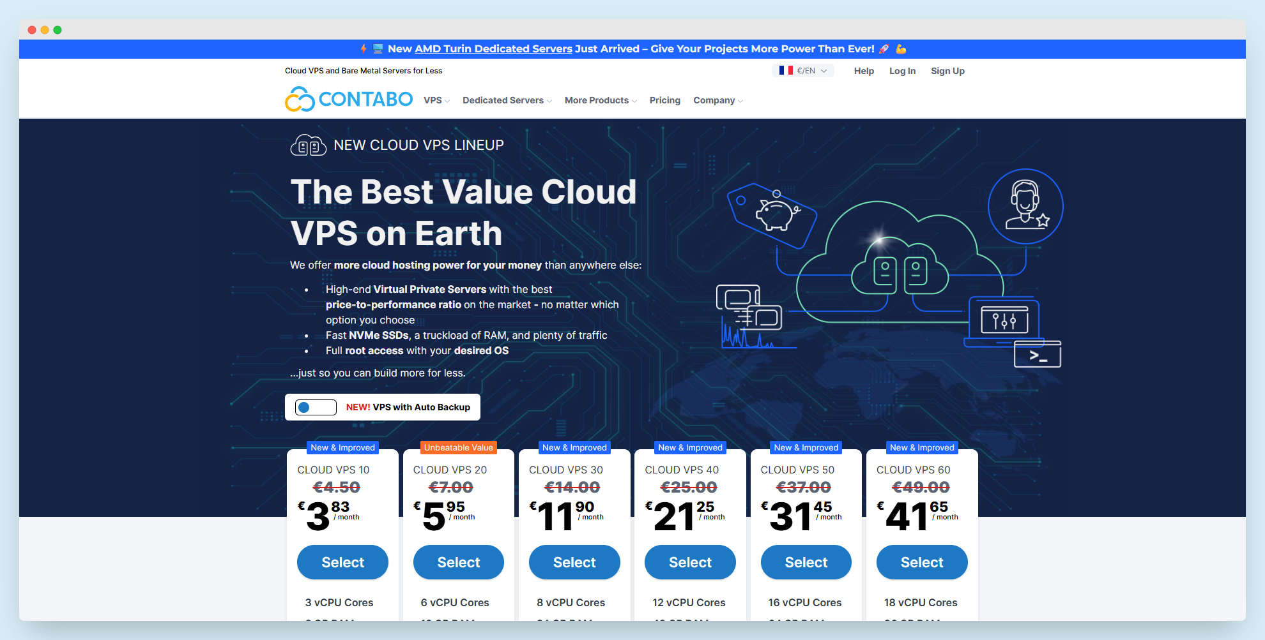Click the central cloud servers illustration
Image resolution: width=1265 pixels, height=640 pixels.
click(900, 263)
